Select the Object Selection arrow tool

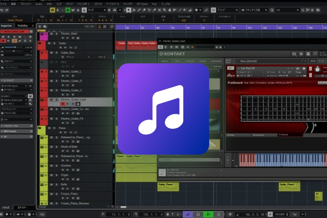click(129, 10)
